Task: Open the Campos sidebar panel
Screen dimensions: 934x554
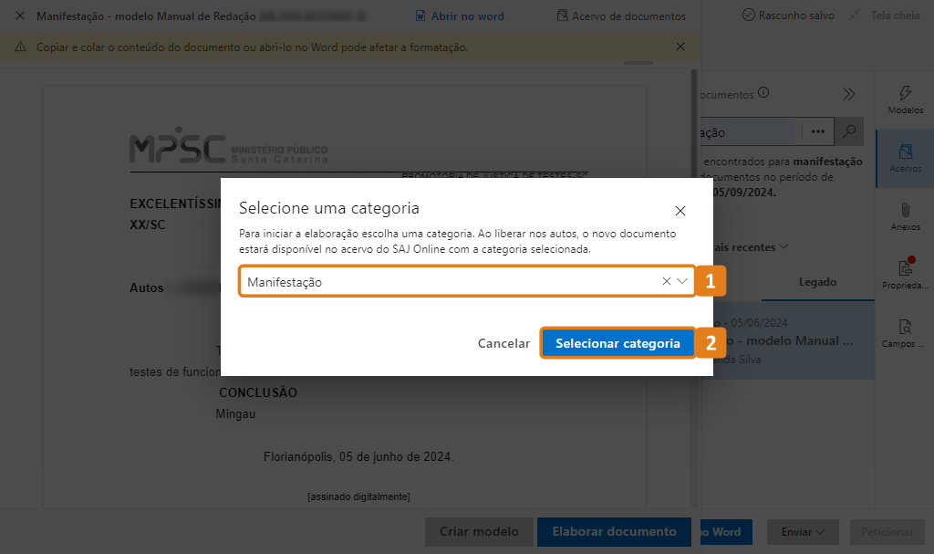Action: tap(905, 333)
